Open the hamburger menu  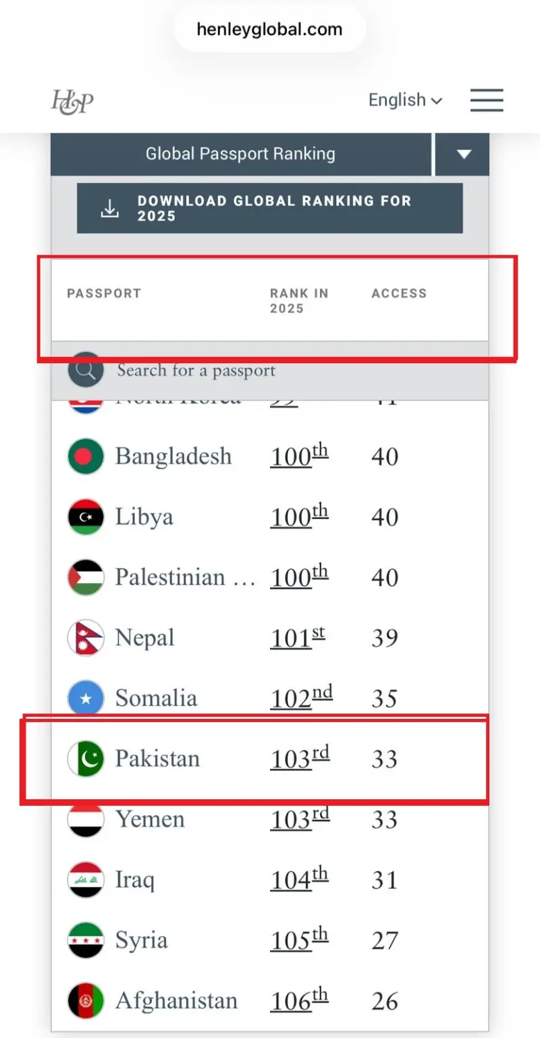click(487, 100)
